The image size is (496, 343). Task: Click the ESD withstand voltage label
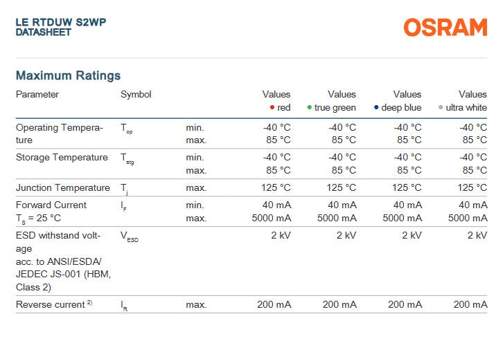pos(58,242)
